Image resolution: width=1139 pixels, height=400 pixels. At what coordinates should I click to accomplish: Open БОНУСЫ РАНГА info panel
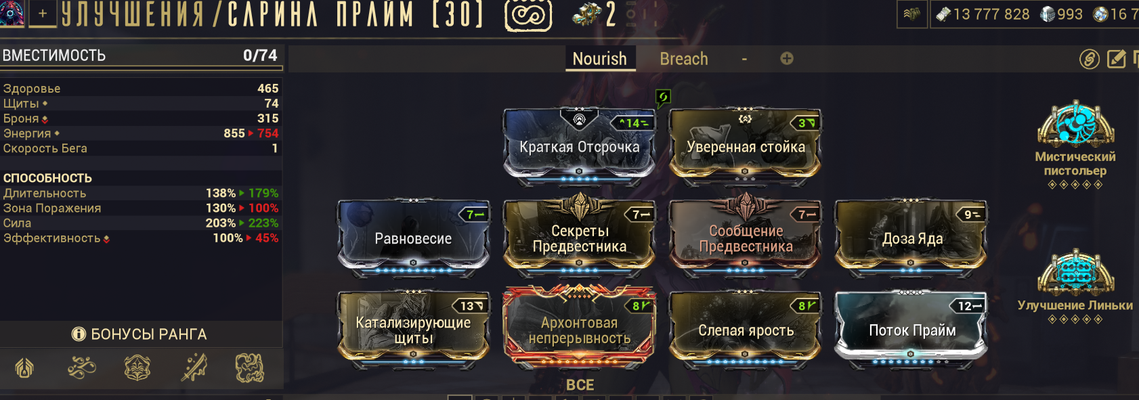pos(139,334)
